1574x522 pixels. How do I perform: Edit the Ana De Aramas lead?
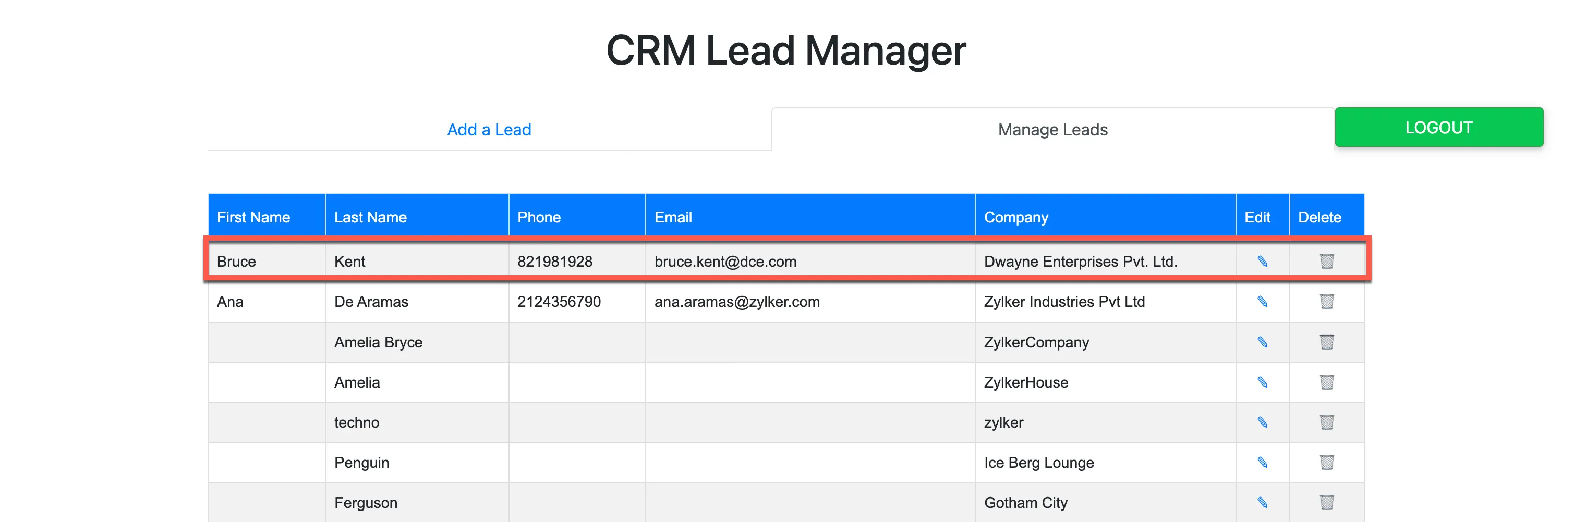click(1262, 302)
